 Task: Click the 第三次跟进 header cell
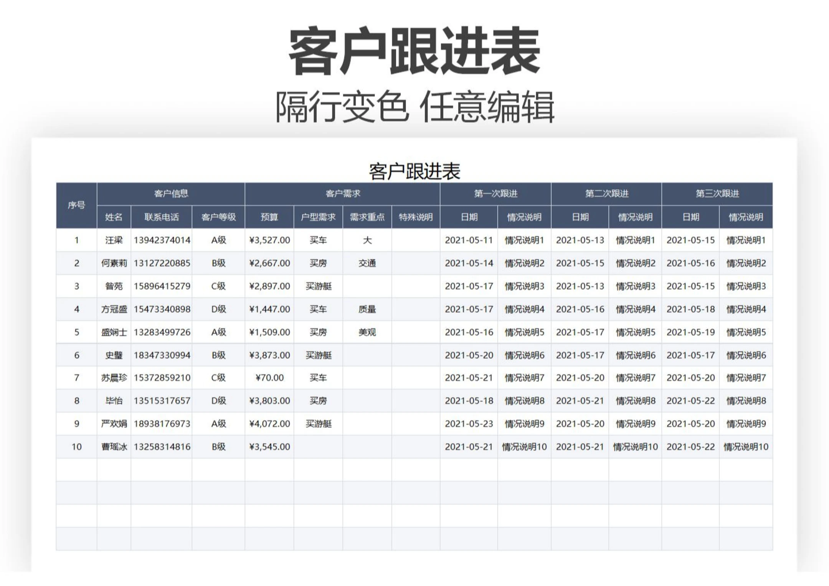(717, 193)
